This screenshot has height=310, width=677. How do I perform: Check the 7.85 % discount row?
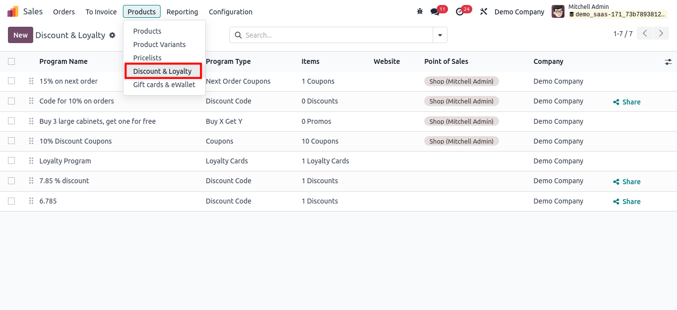(11, 181)
